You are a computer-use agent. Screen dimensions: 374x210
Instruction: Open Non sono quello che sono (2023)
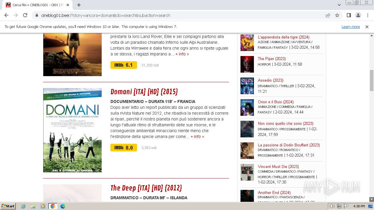click(285, 123)
